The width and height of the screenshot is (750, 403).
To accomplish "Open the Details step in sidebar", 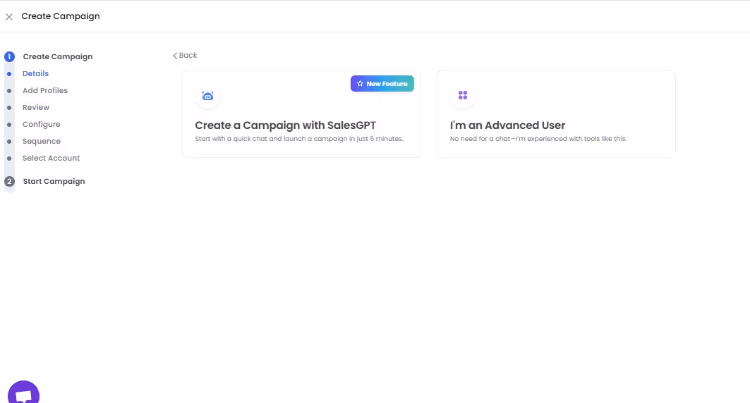I will pos(35,73).
